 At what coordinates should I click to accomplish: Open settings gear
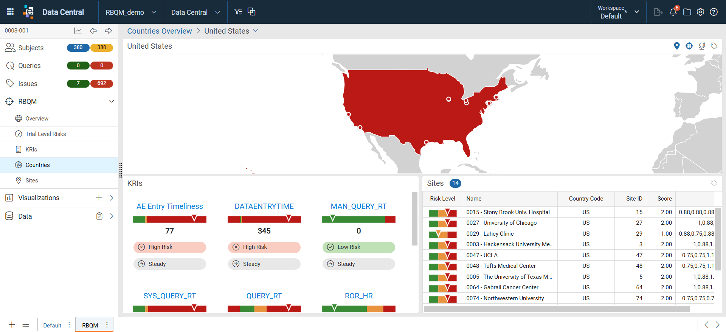click(x=700, y=12)
